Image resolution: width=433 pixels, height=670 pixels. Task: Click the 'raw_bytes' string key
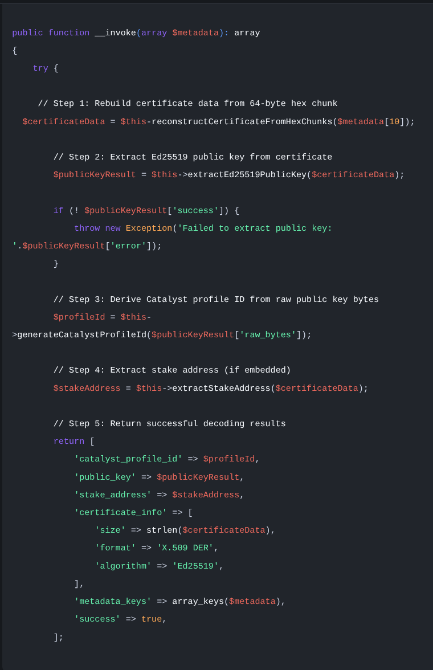(x=268, y=335)
